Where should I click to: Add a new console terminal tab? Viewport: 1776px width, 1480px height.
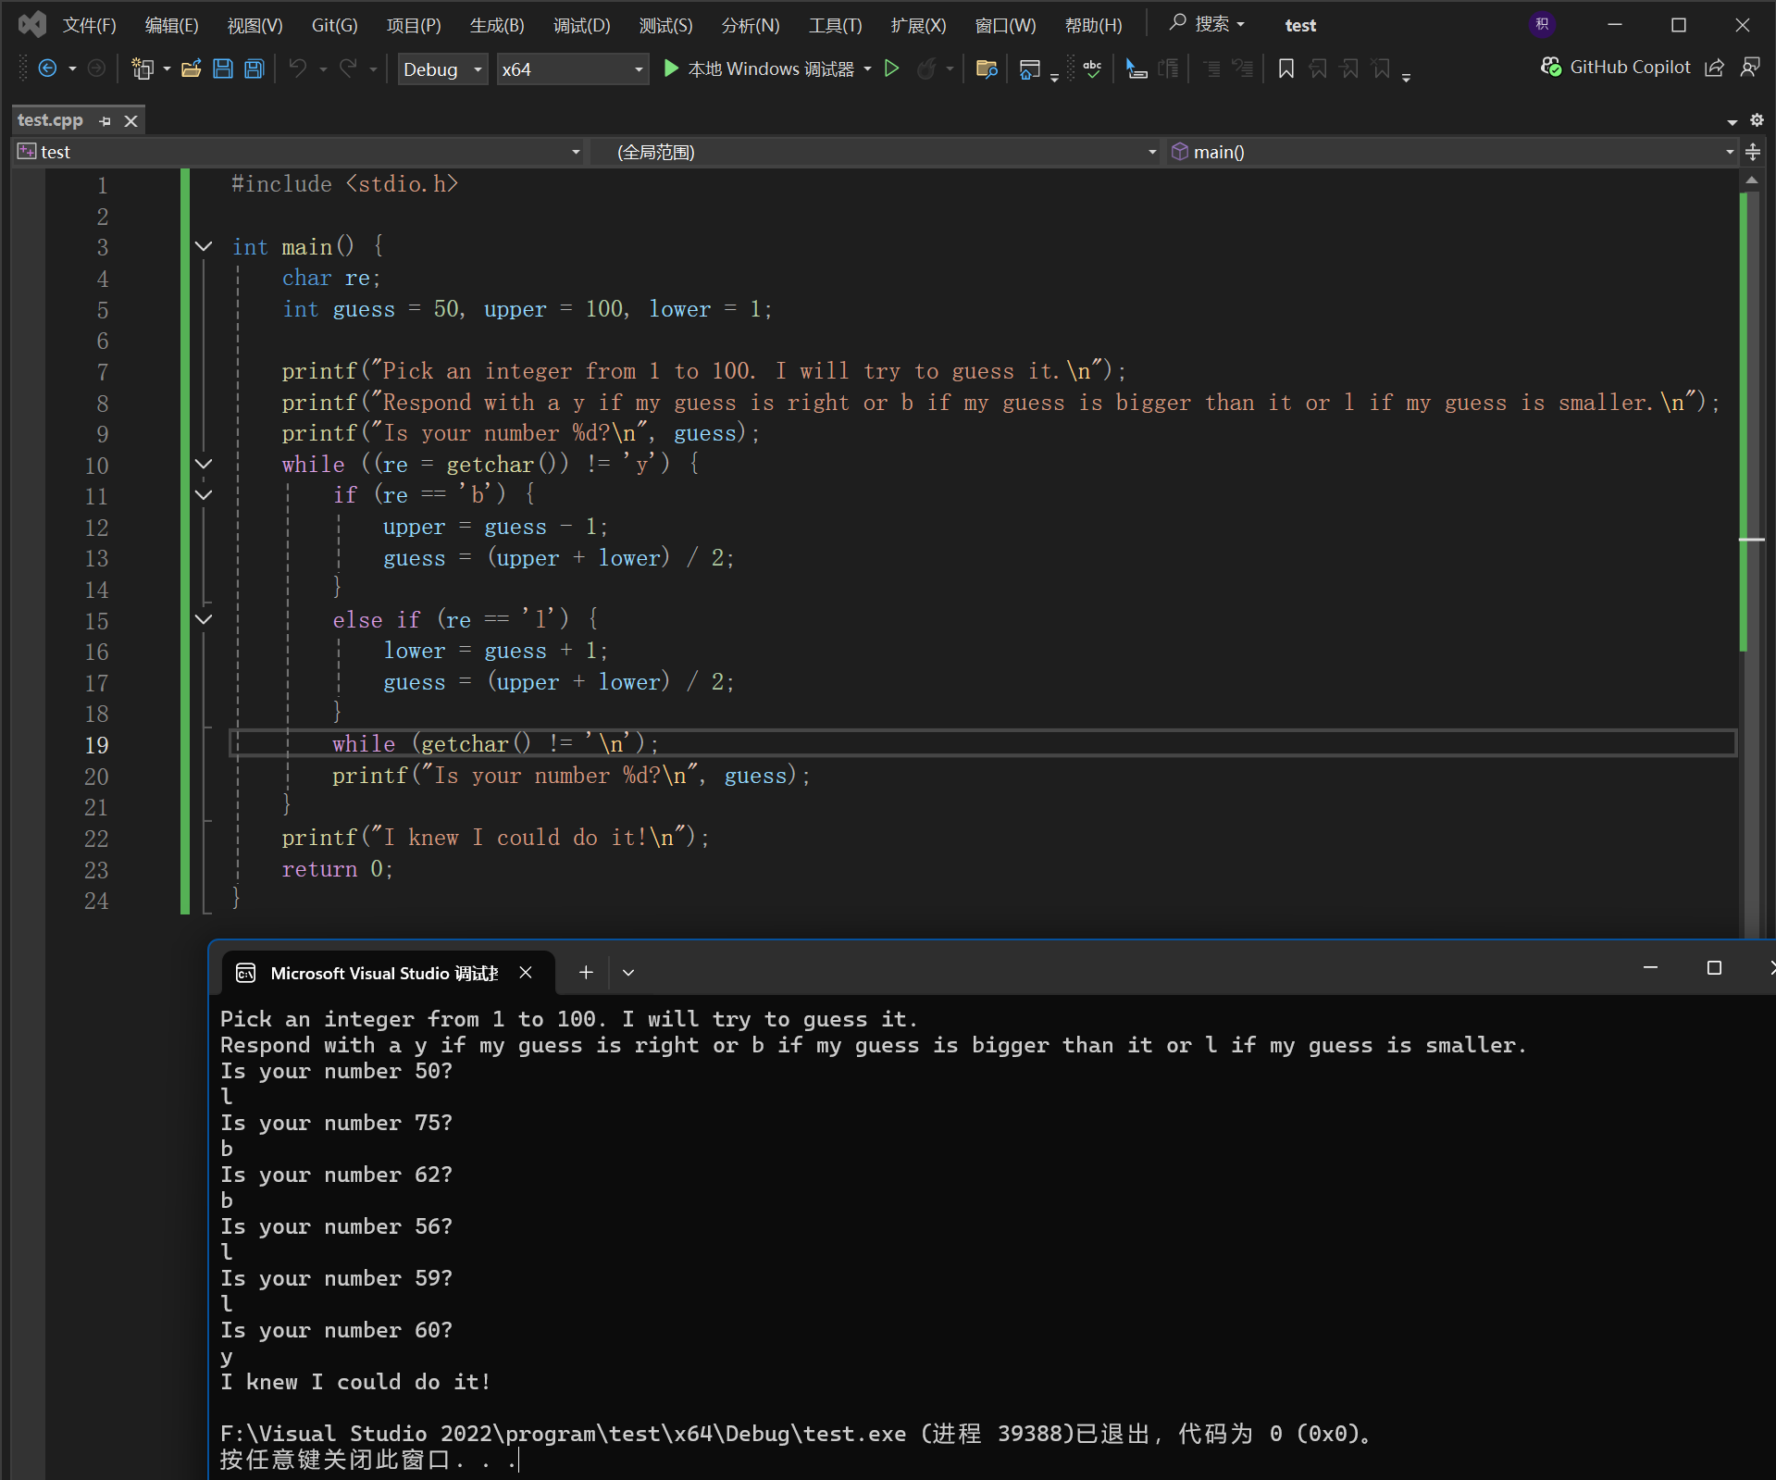click(x=586, y=972)
